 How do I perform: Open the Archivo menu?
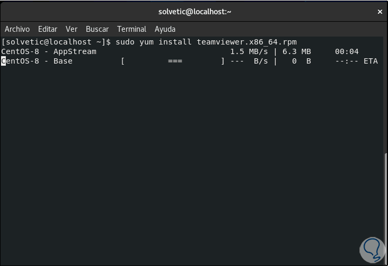pyautogui.click(x=17, y=29)
